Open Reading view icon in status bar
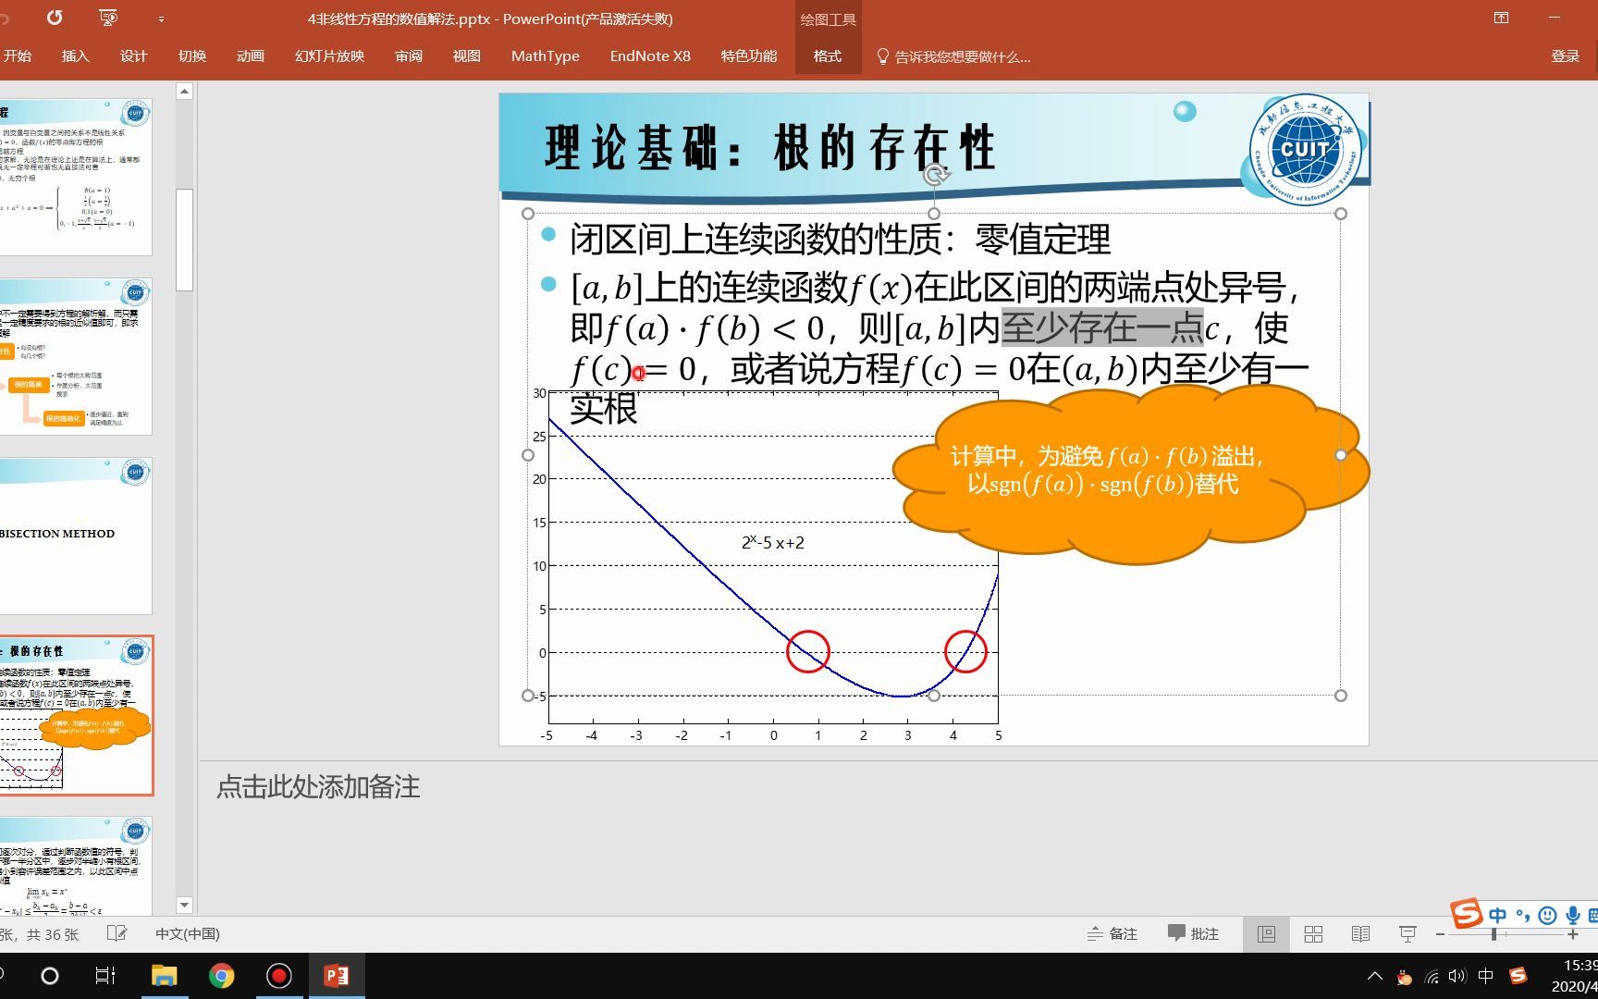Screen dimensions: 1598x999 tap(1360, 933)
